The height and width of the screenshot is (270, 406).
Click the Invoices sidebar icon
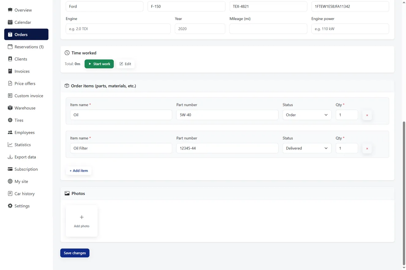10,71
